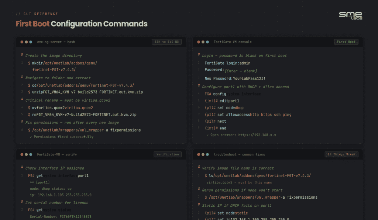The height and width of the screenshot is (220, 378).
Task: Click the 'ls /opt/unetlab/addons/qemu/fortinet-FGT-v7.4.3/' command
Action: pos(257,176)
